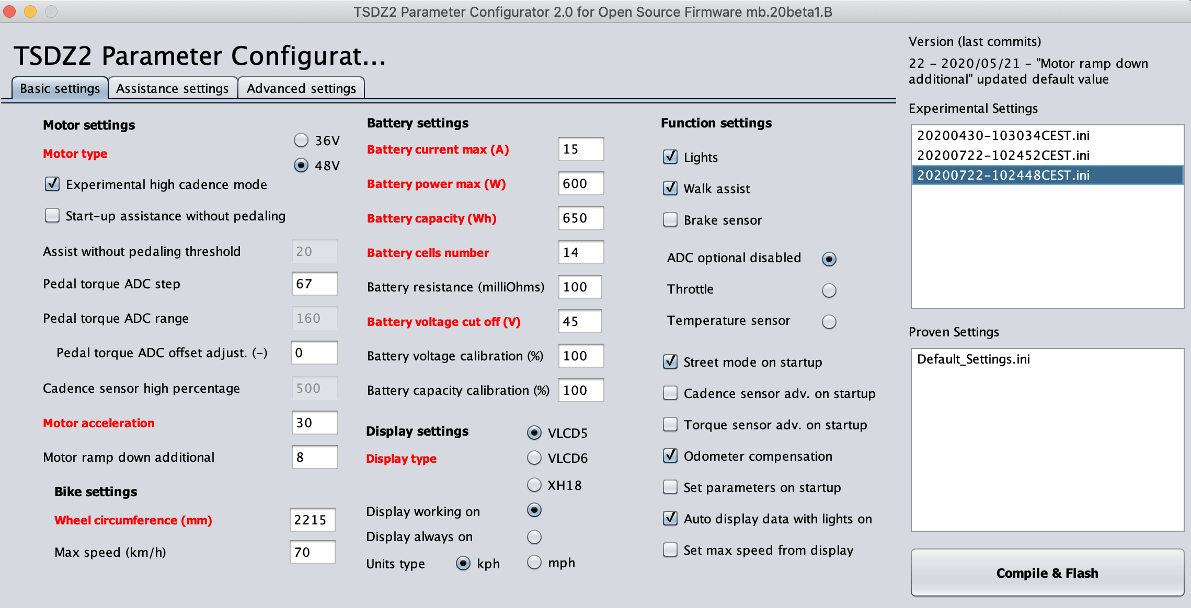Select mph units type
Viewport: 1191px width, 608px height.
tap(534, 562)
